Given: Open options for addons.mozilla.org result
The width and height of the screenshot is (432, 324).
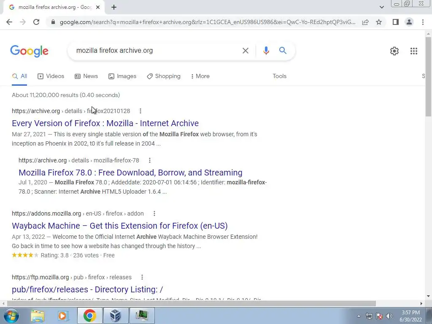Looking at the screenshot, I should [x=154, y=213].
